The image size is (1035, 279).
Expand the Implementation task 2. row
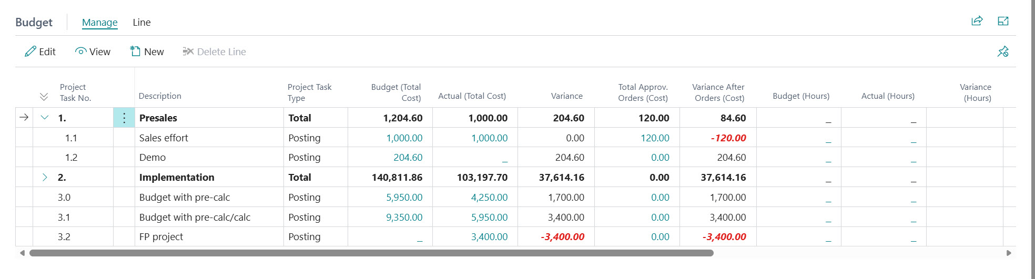[45, 178]
